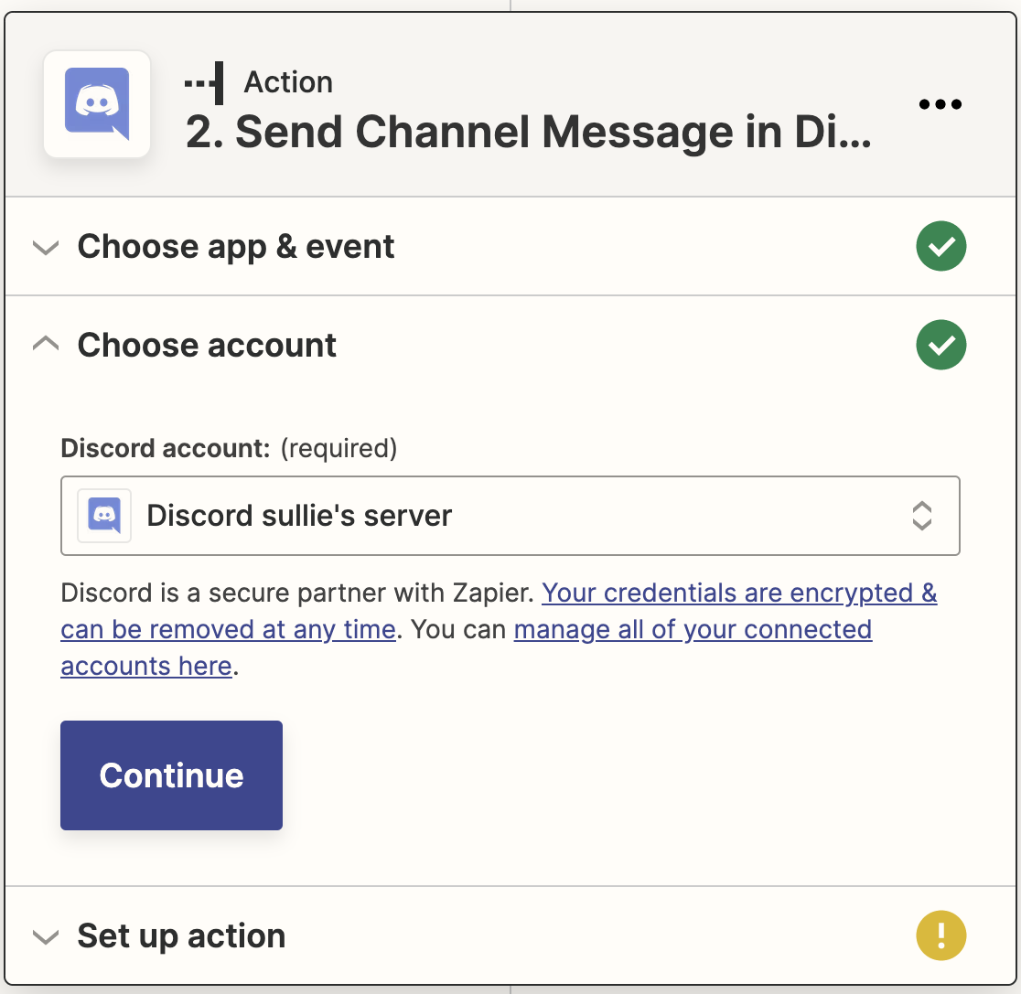Click small Discord icon in account field
Viewport: 1021px width, 994px height.
click(x=104, y=516)
